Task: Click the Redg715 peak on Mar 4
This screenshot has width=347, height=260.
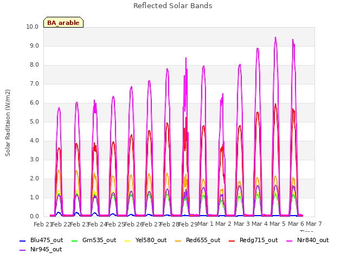Action: 258,112
